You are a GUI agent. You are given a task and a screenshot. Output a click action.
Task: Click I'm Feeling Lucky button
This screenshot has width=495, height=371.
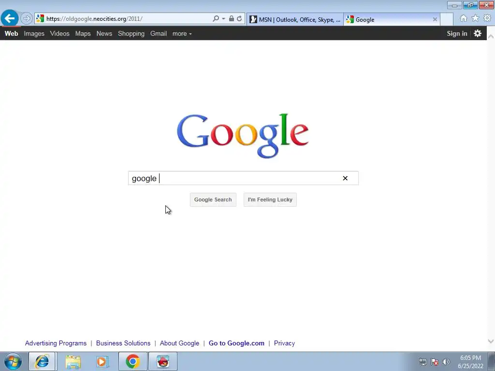(x=270, y=200)
